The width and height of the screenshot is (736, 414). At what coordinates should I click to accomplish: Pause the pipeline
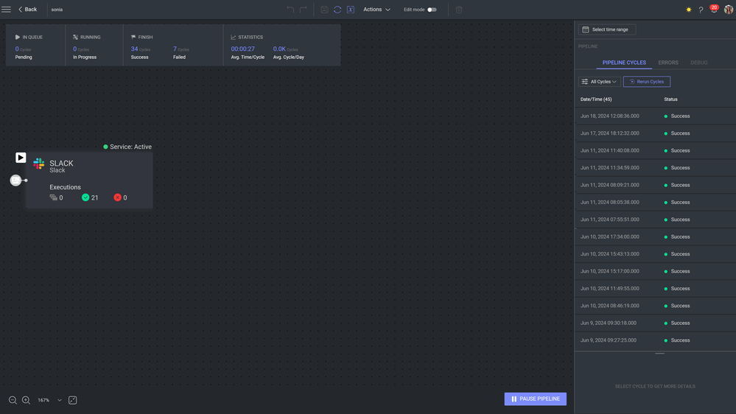pyautogui.click(x=535, y=399)
